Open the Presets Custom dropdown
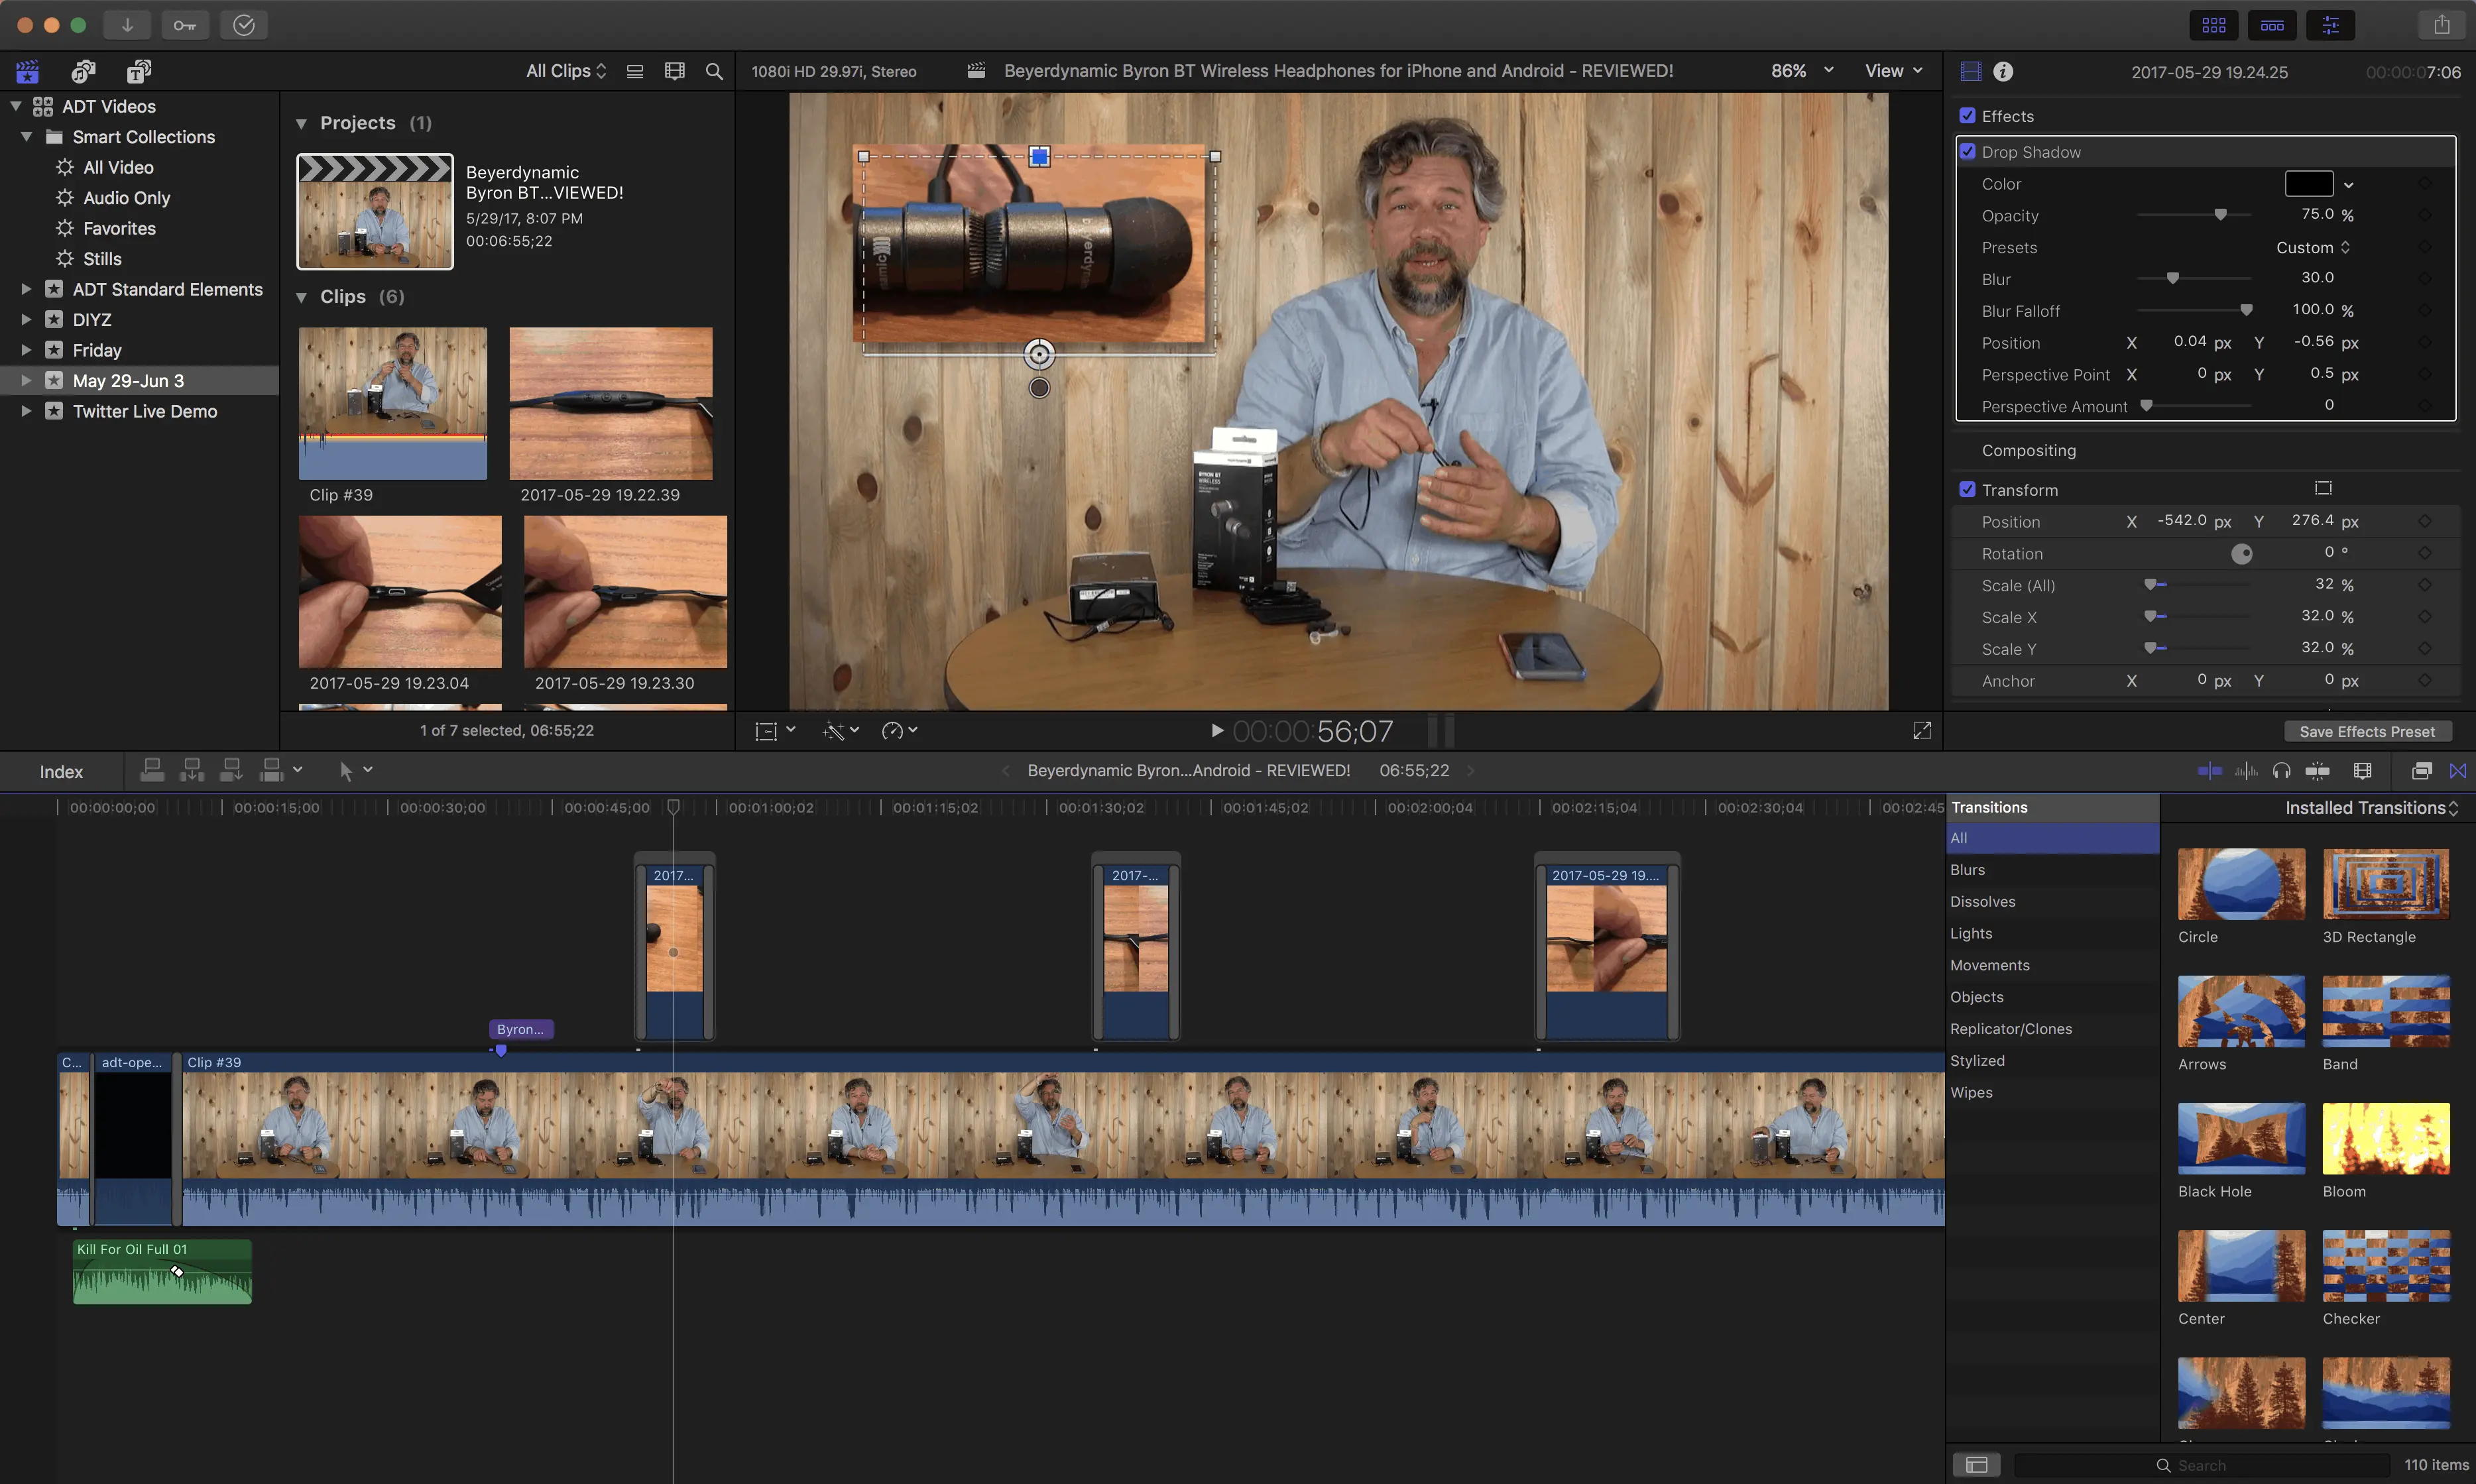 (x=2313, y=248)
